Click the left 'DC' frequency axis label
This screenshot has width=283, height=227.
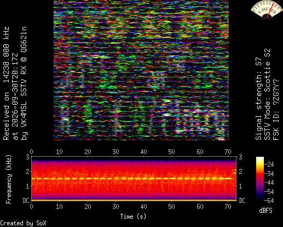point(26,201)
